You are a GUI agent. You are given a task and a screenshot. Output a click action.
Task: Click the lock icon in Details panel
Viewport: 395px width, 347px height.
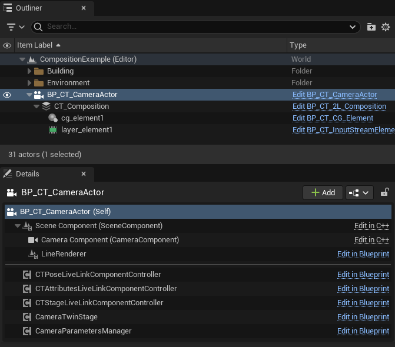(384, 192)
